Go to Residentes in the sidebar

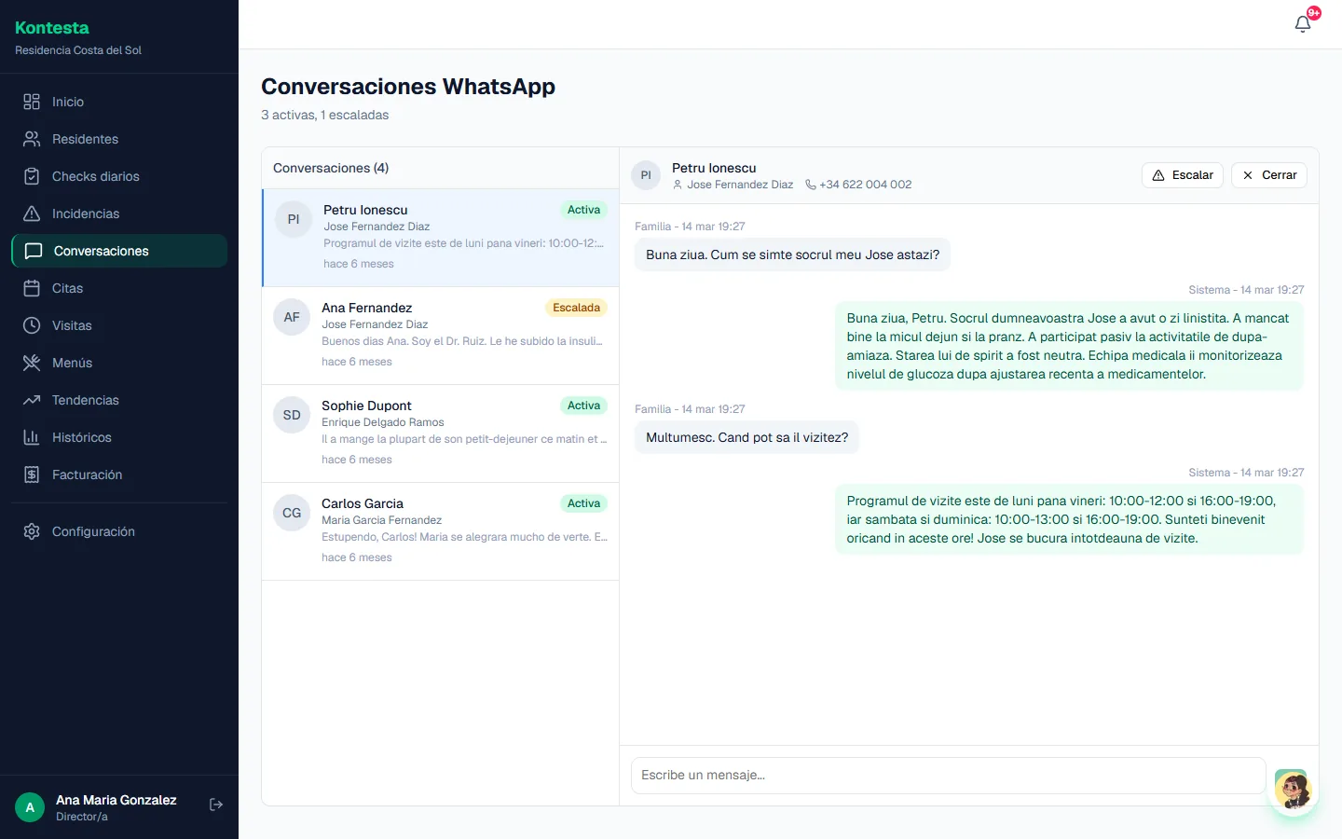point(119,139)
